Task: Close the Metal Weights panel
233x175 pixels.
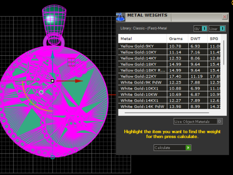Action: [225, 17]
